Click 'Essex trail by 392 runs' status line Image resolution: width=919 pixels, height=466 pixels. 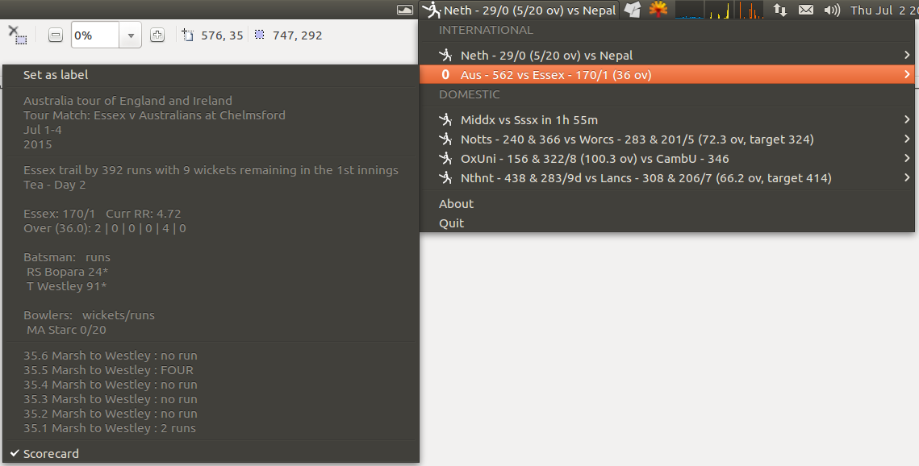tap(211, 170)
